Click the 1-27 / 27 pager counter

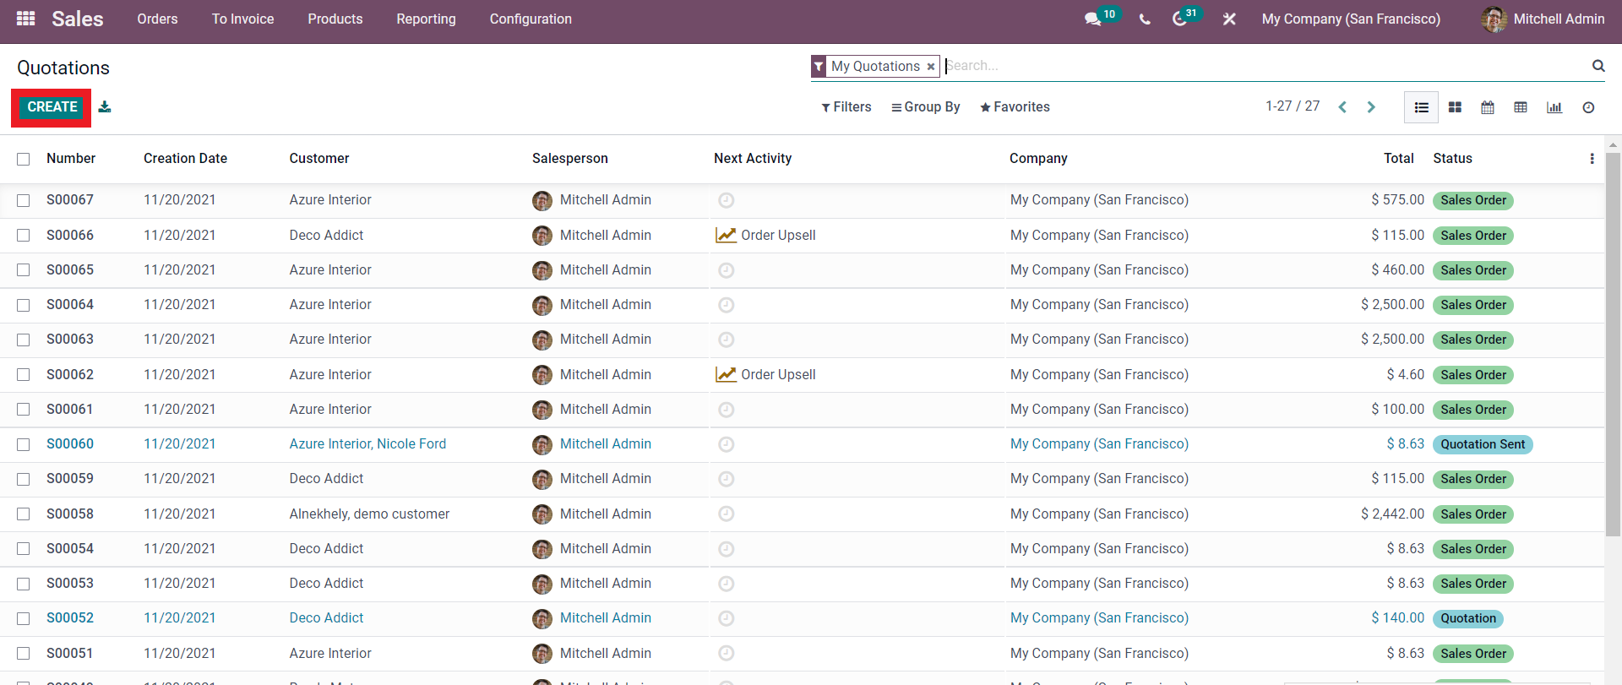pyautogui.click(x=1292, y=106)
